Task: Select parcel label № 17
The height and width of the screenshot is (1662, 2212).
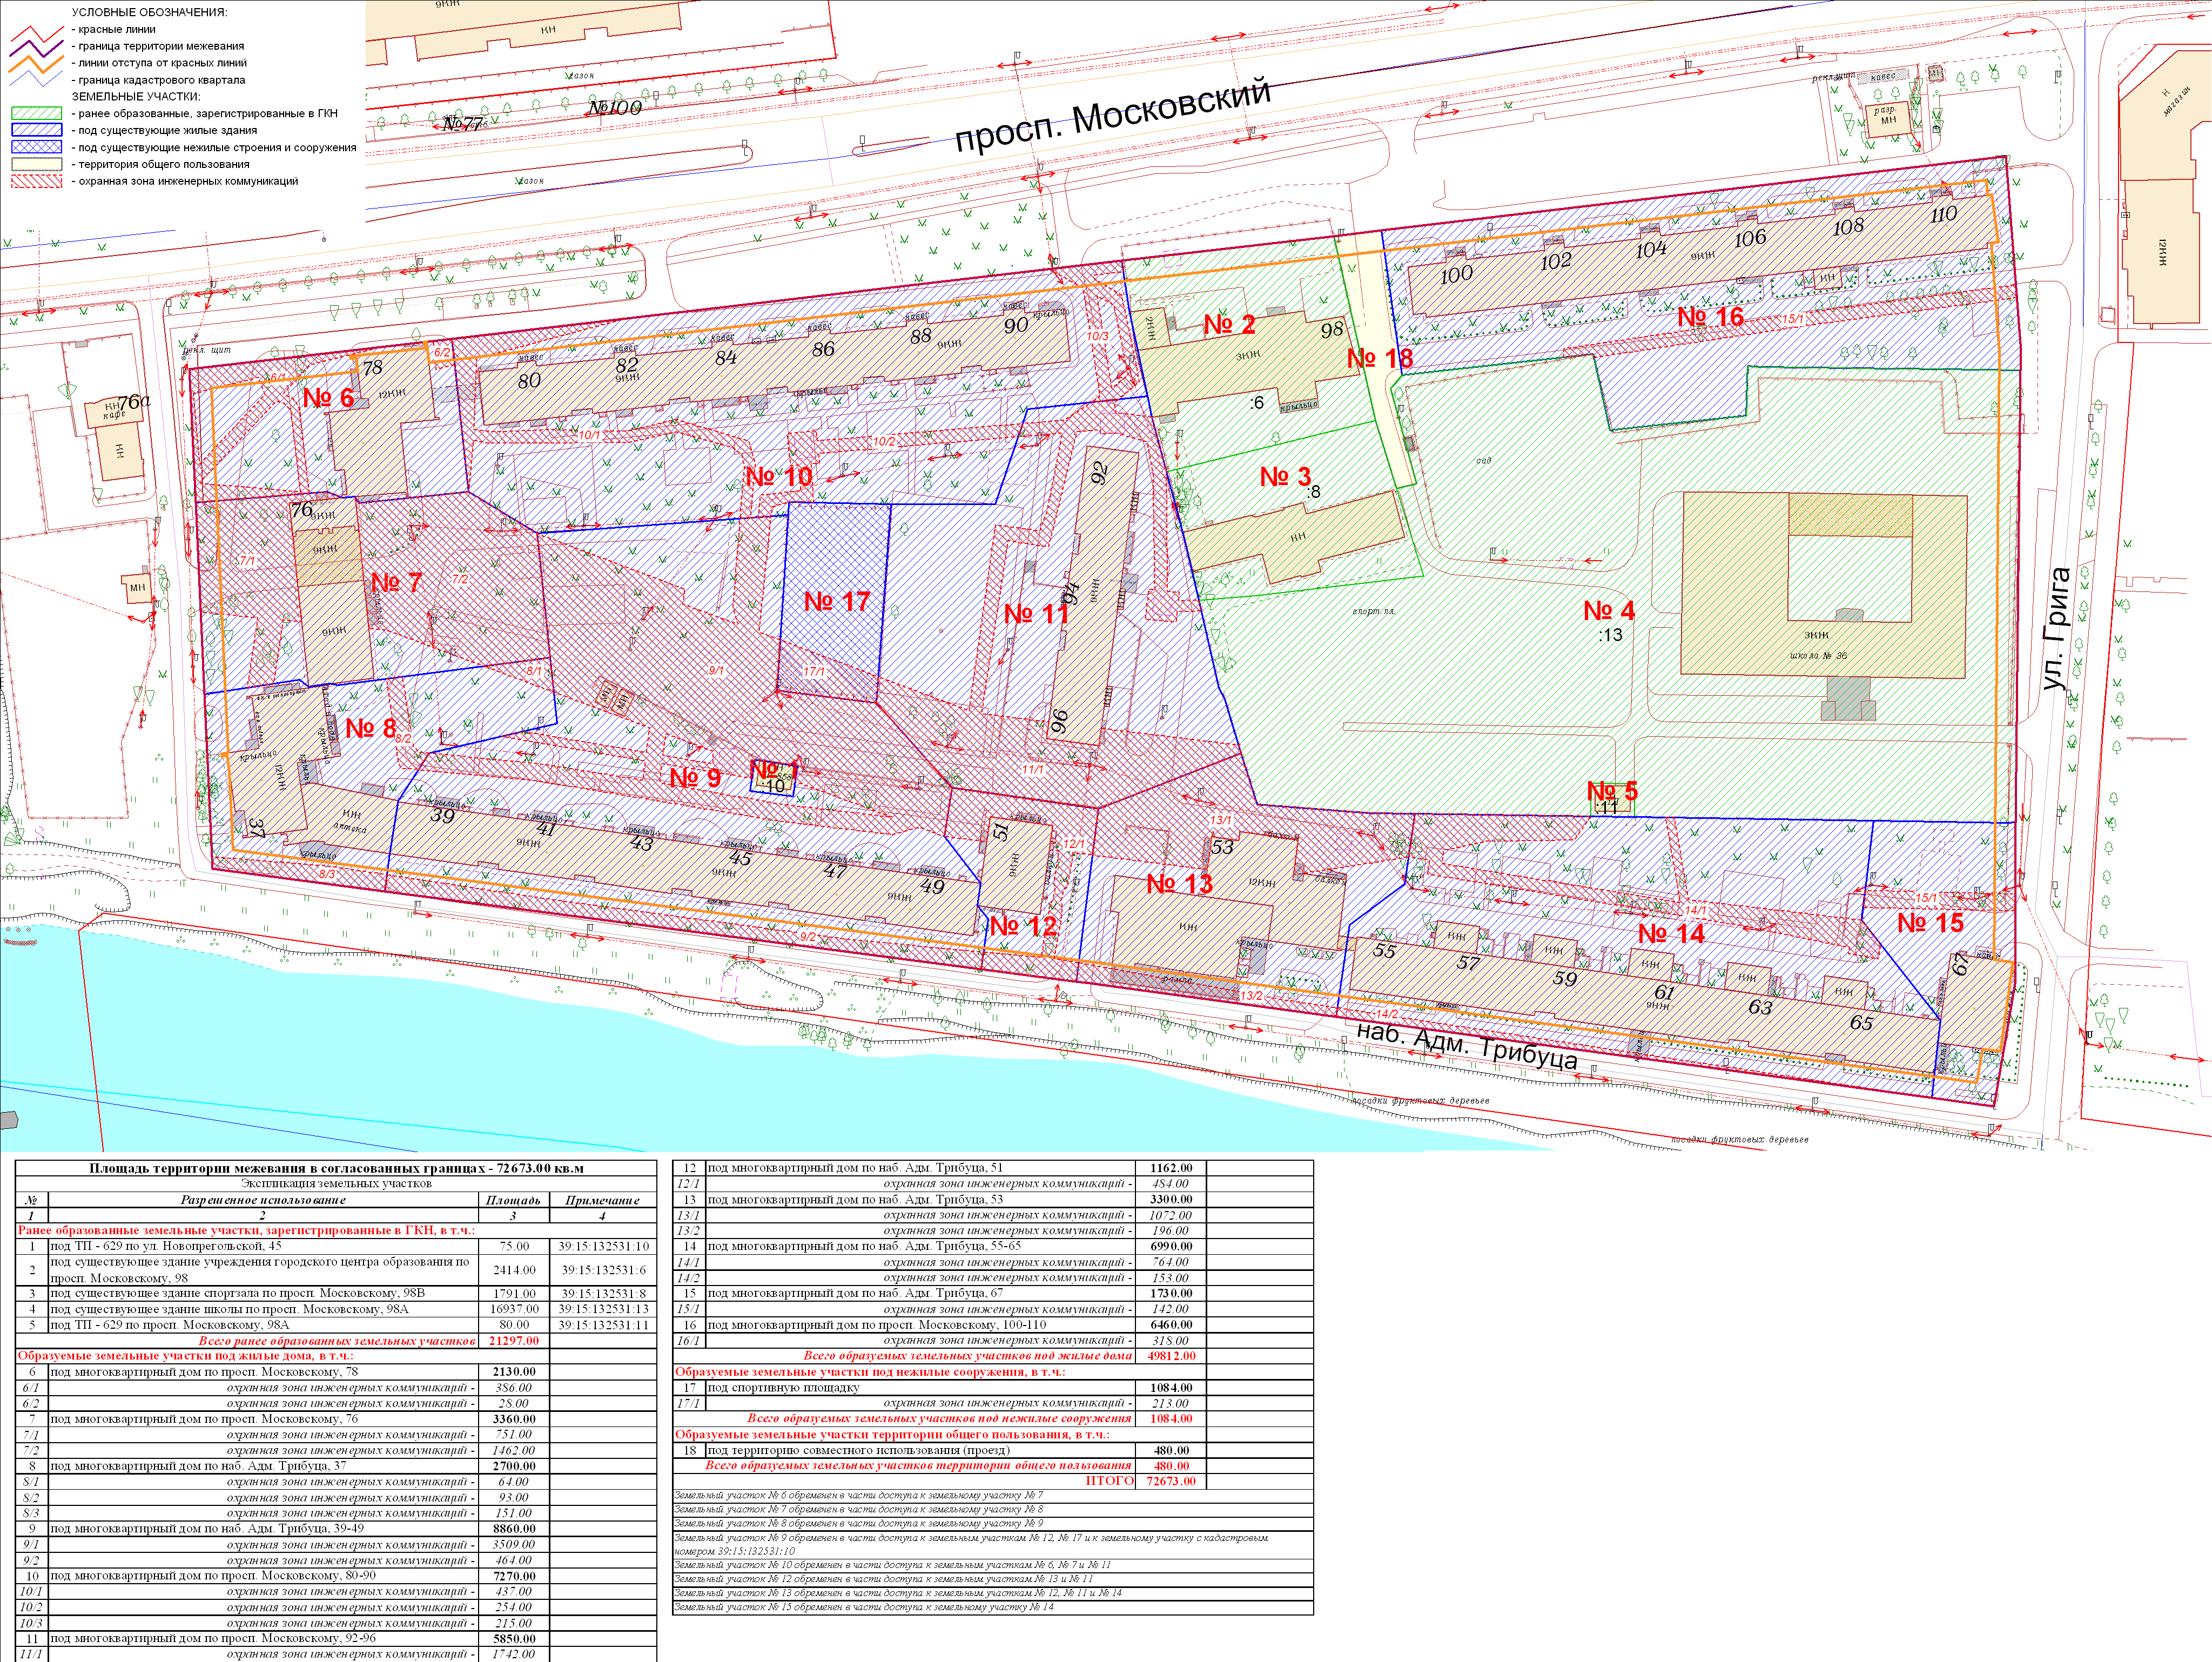Action: (837, 602)
